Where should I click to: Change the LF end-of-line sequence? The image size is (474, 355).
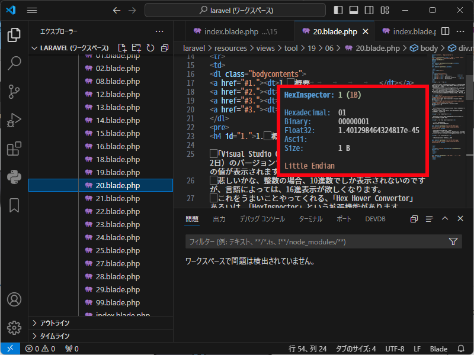417,348
